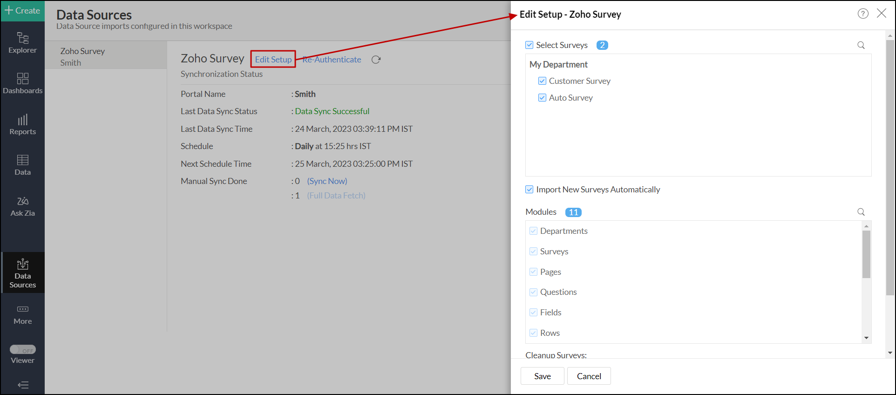Save the Edit Setup changes
The height and width of the screenshot is (395, 896).
click(x=542, y=376)
